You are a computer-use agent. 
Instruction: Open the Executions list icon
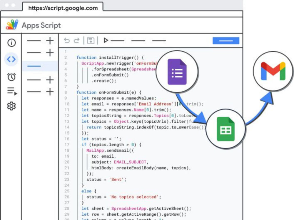(x=12, y=91)
